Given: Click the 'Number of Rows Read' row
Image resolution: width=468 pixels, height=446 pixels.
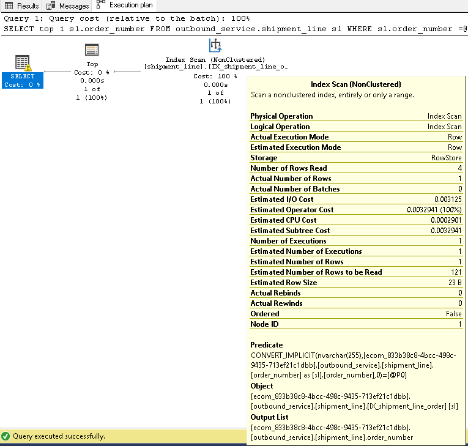Looking at the screenshot, I should [x=356, y=168].
